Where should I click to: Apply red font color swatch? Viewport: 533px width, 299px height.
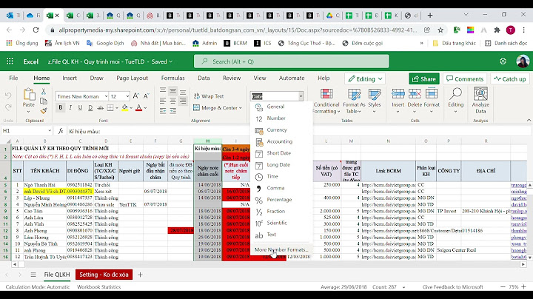(138, 108)
